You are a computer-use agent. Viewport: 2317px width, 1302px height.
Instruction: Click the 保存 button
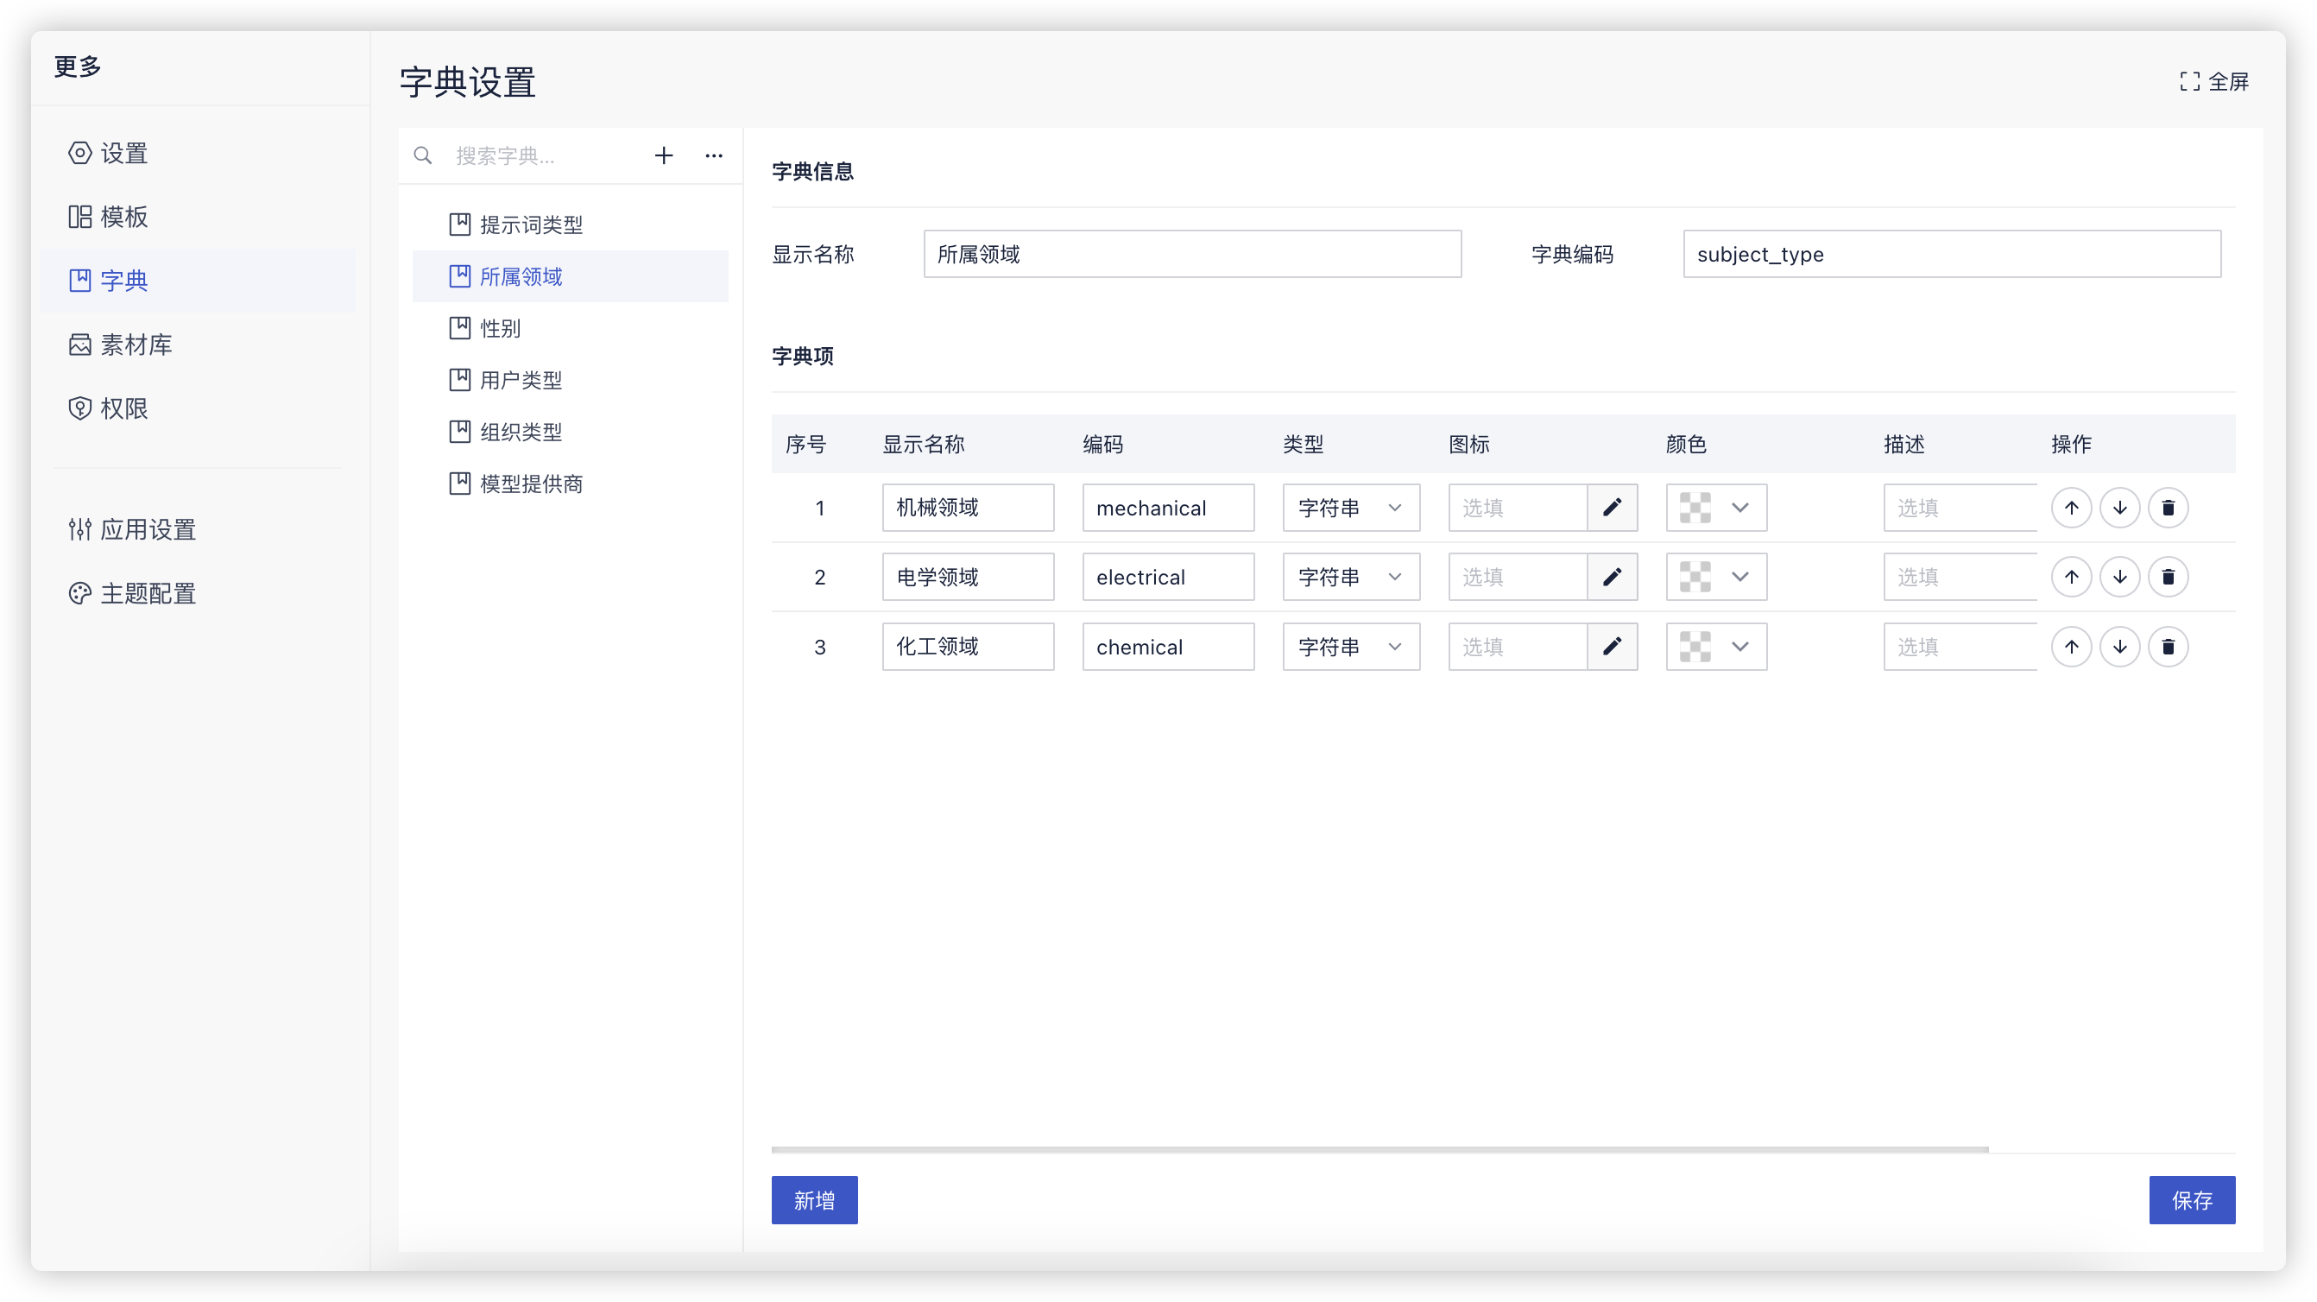point(2191,1200)
